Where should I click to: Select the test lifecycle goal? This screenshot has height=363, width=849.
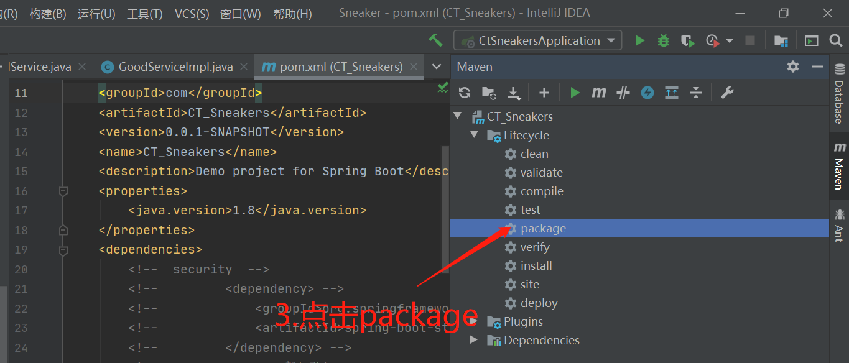click(x=522, y=210)
